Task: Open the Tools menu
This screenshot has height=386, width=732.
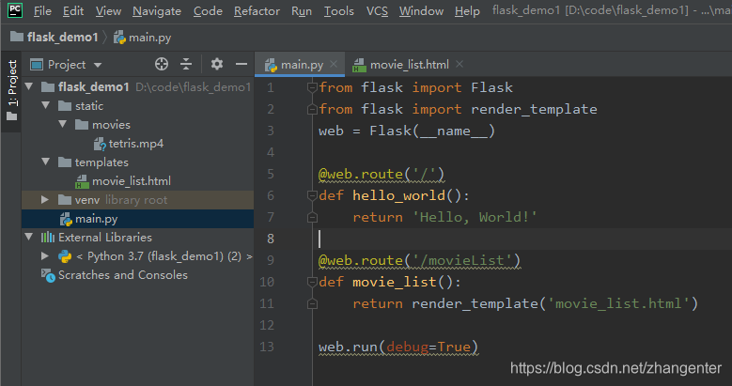Action: tap(339, 10)
